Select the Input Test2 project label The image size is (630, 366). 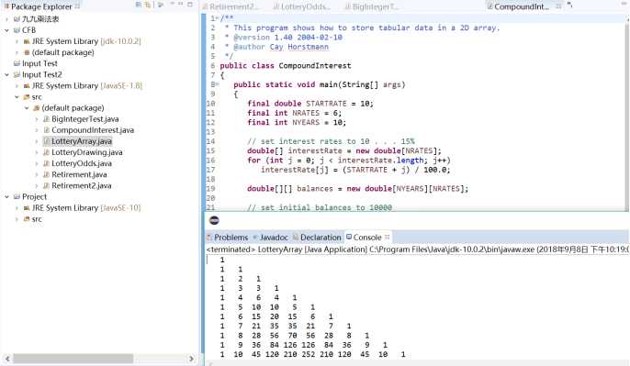click(x=42, y=74)
